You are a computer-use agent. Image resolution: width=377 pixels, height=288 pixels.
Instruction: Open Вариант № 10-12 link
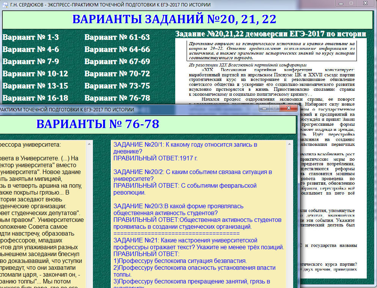[x=35, y=74]
